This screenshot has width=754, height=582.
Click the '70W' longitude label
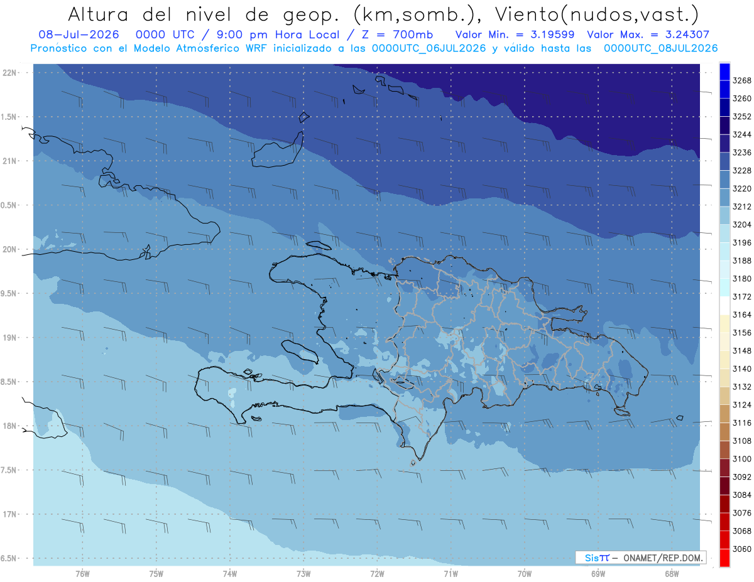tap(525, 574)
